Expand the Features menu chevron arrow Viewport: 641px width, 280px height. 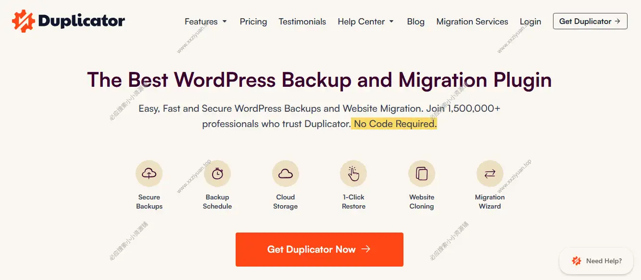click(224, 22)
